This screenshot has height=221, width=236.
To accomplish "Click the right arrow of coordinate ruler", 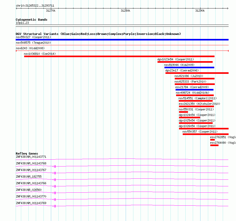I will pos(228,8).
